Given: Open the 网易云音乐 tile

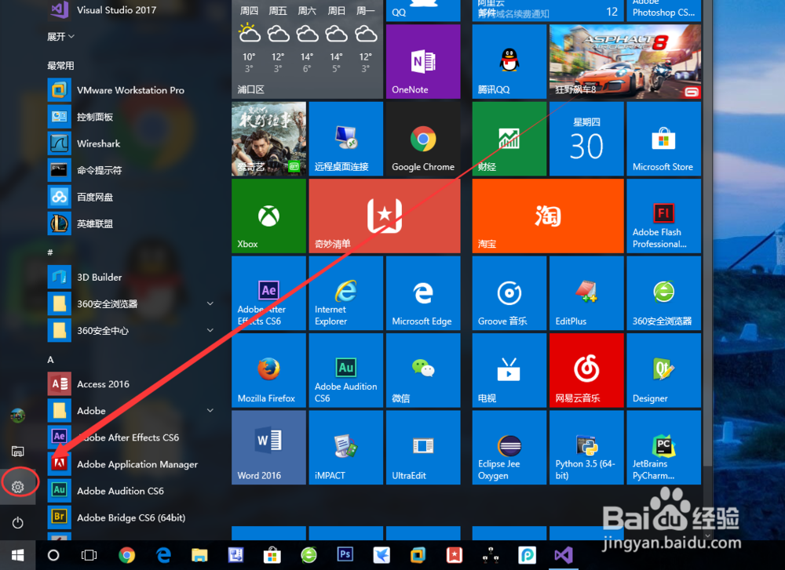Looking at the screenshot, I should (x=586, y=370).
